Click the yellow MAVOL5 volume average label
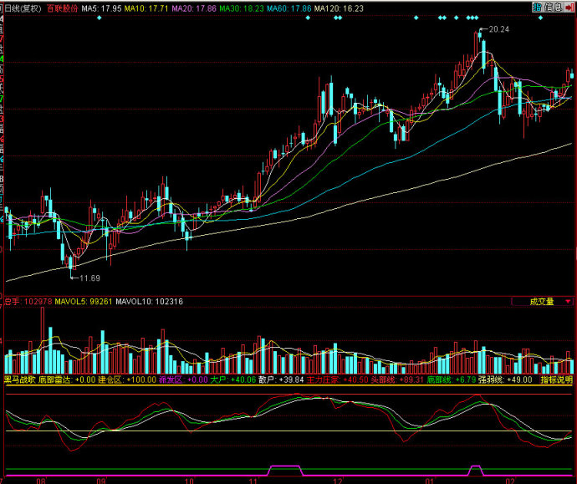This screenshot has width=577, height=484. click(x=83, y=301)
